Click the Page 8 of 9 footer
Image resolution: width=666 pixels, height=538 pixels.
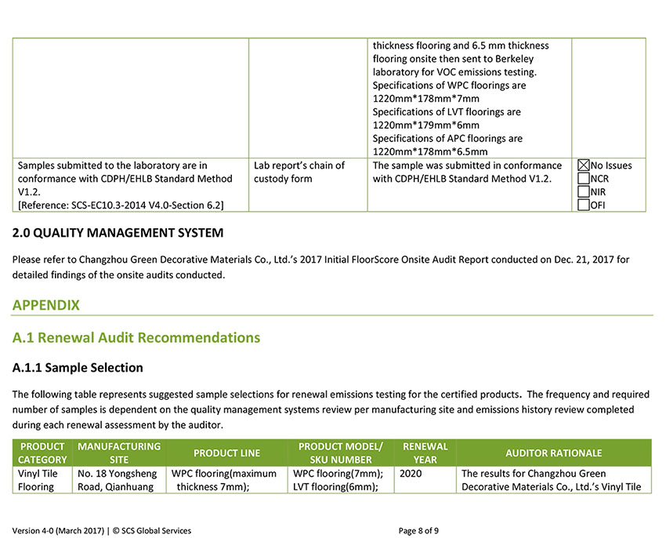pos(418,531)
